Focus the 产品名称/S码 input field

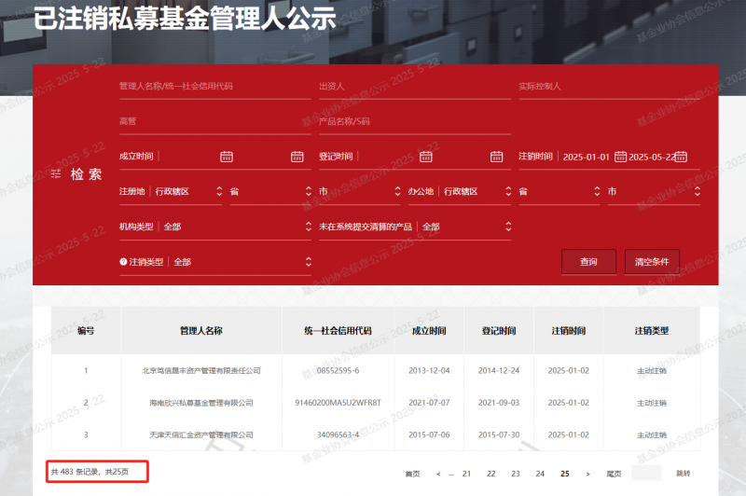tap(415, 122)
